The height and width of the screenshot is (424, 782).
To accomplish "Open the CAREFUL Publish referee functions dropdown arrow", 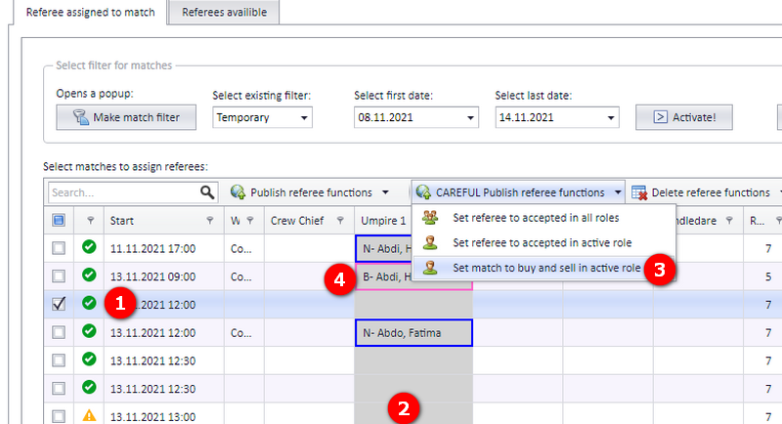I will [x=618, y=192].
